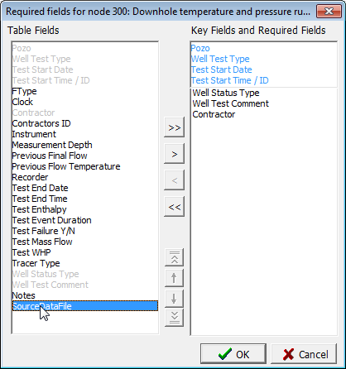Confirm with the OK button
This screenshot has height=369, width=346.
(x=233, y=354)
